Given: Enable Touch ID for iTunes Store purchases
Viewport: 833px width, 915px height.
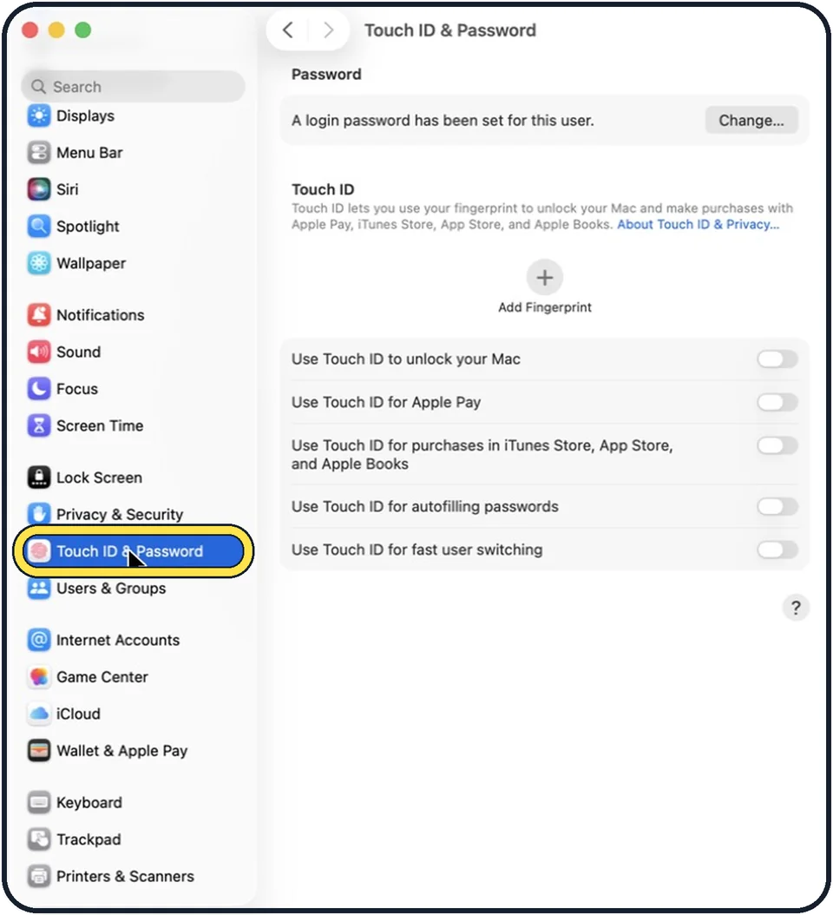Looking at the screenshot, I should point(777,446).
